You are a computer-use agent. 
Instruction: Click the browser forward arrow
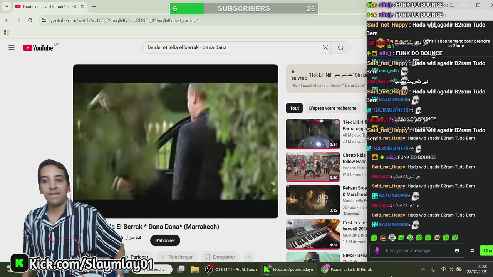point(18,20)
